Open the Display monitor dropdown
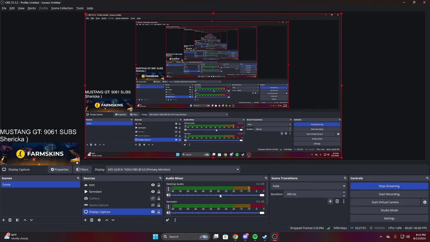 point(173,170)
